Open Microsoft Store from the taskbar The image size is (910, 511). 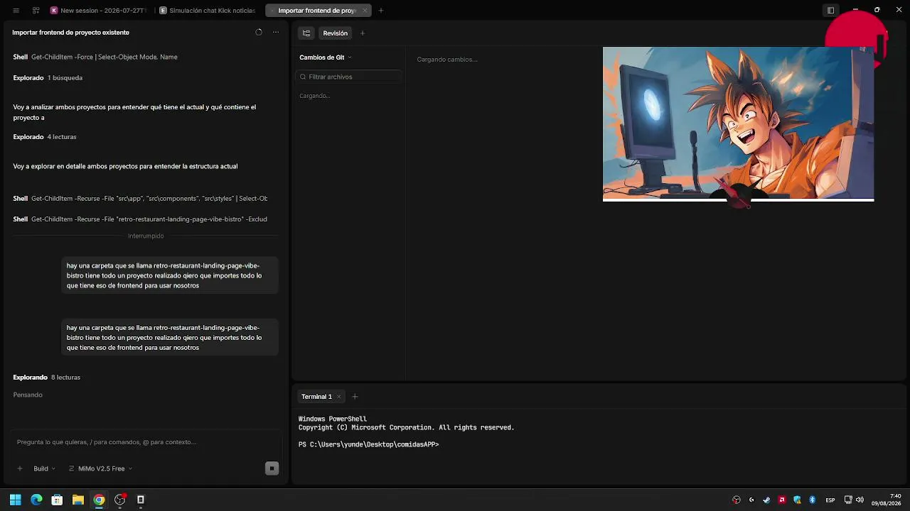tap(57, 500)
